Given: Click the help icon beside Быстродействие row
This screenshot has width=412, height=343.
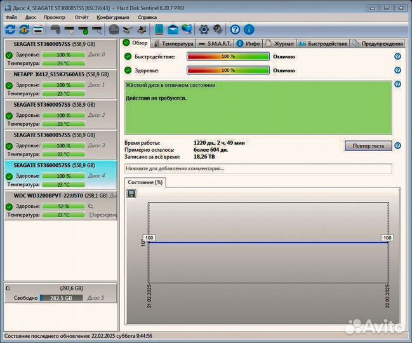Looking at the screenshot, I should (x=397, y=57).
